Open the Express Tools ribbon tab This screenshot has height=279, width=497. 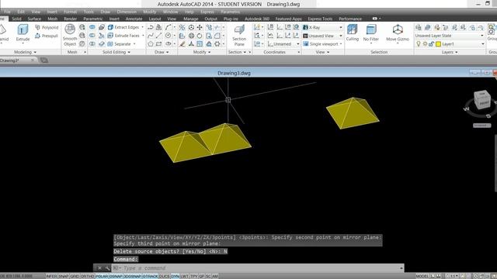[320, 19]
